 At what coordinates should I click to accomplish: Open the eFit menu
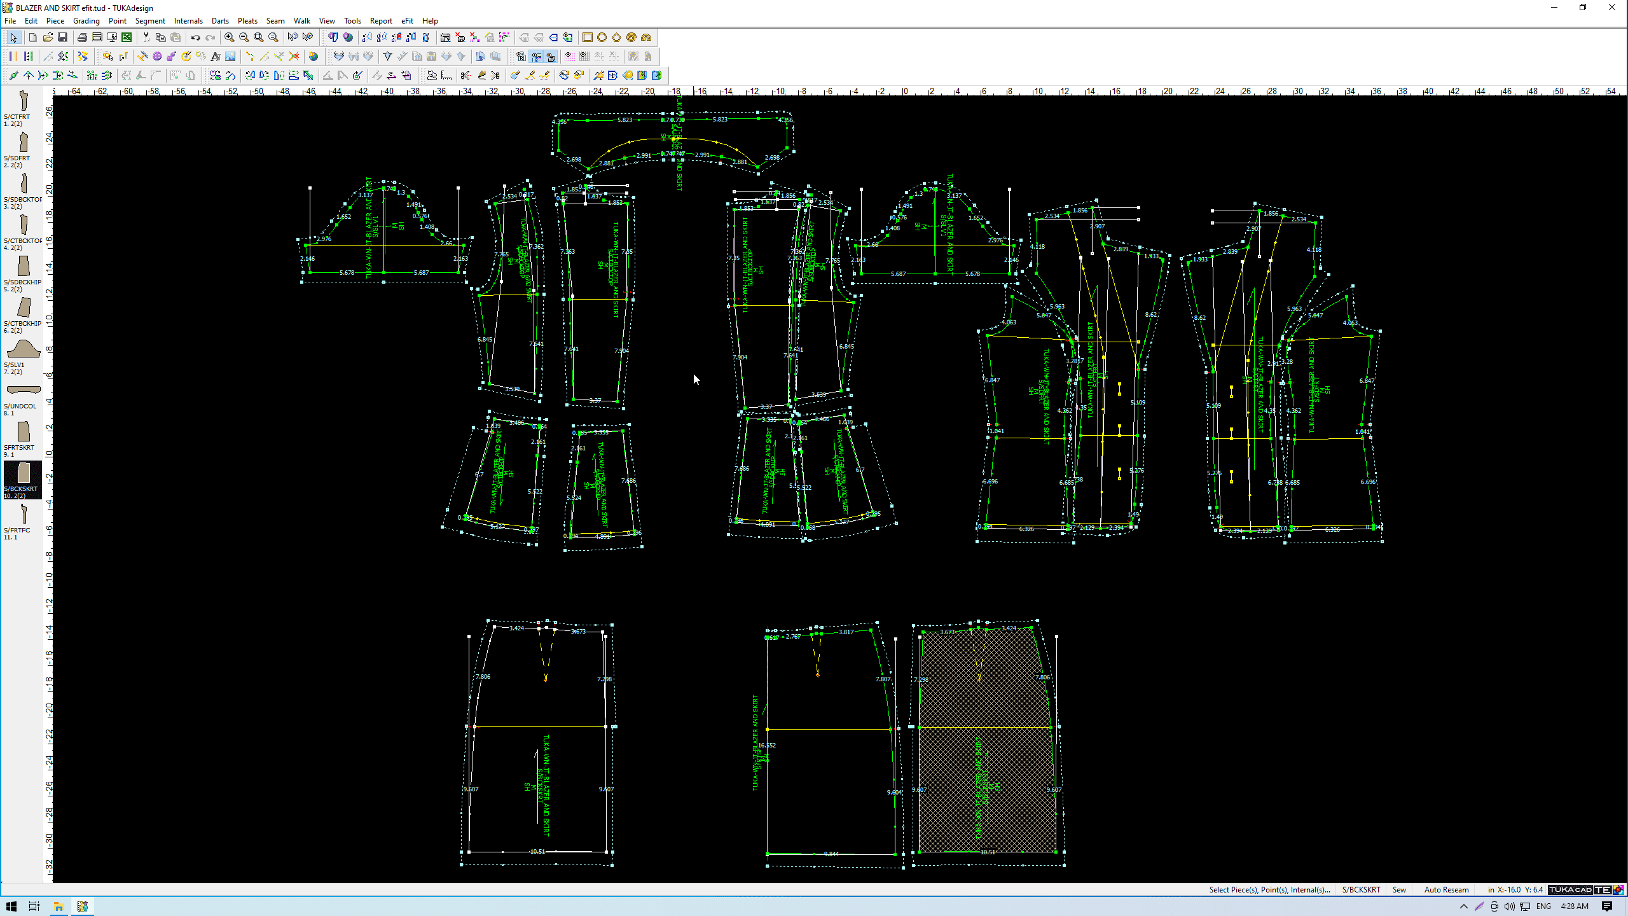click(x=407, y=20)
